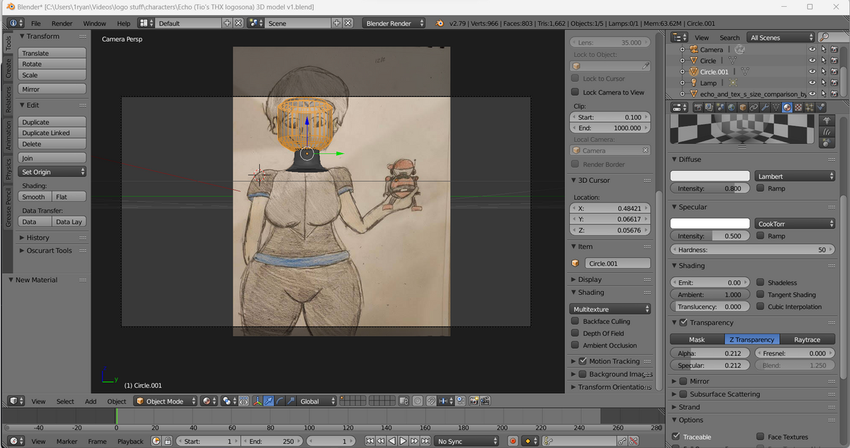
Task: Click the Smooth shading button
Action: pos(34,197)
